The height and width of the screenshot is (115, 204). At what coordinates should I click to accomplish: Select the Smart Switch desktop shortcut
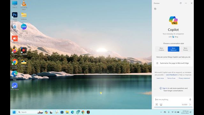15,86
